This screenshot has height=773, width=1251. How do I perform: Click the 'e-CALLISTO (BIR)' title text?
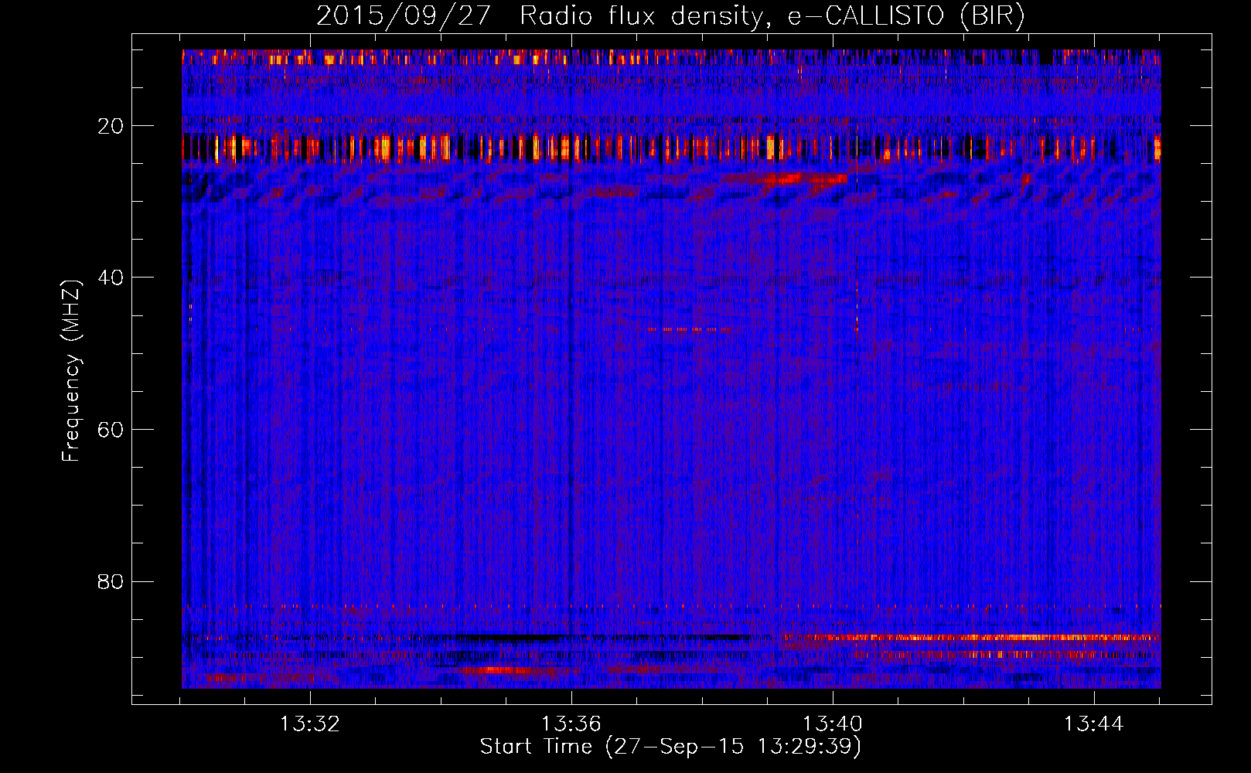click(906, 16)
